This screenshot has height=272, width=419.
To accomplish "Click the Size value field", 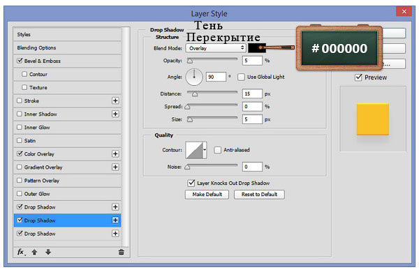I will (x=252, y=119).
